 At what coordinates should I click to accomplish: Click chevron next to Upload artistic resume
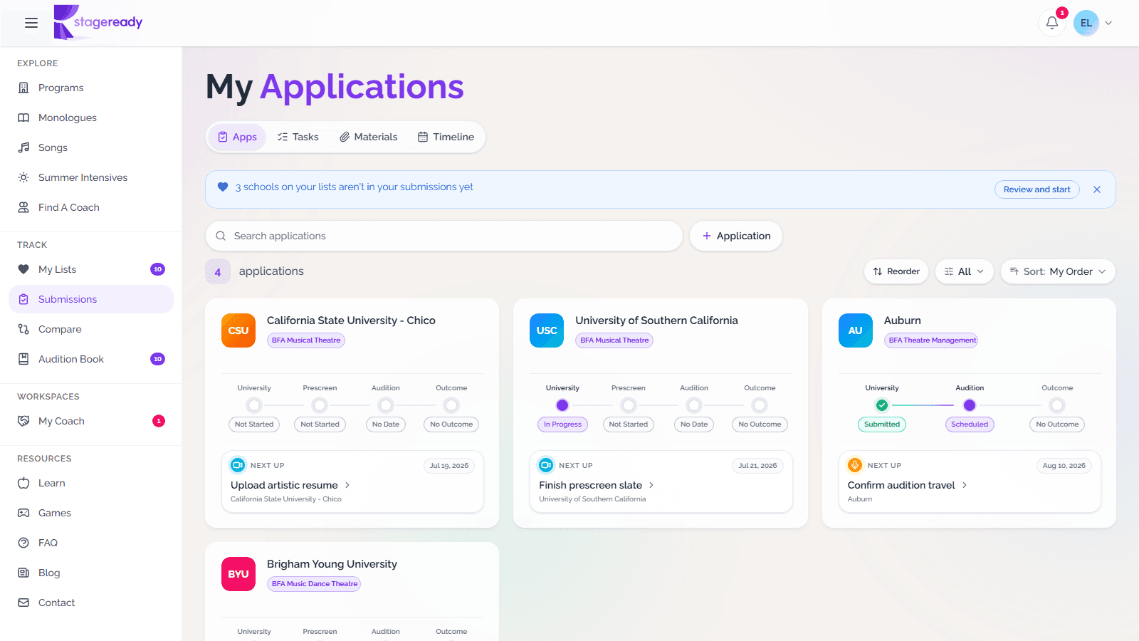347,485
